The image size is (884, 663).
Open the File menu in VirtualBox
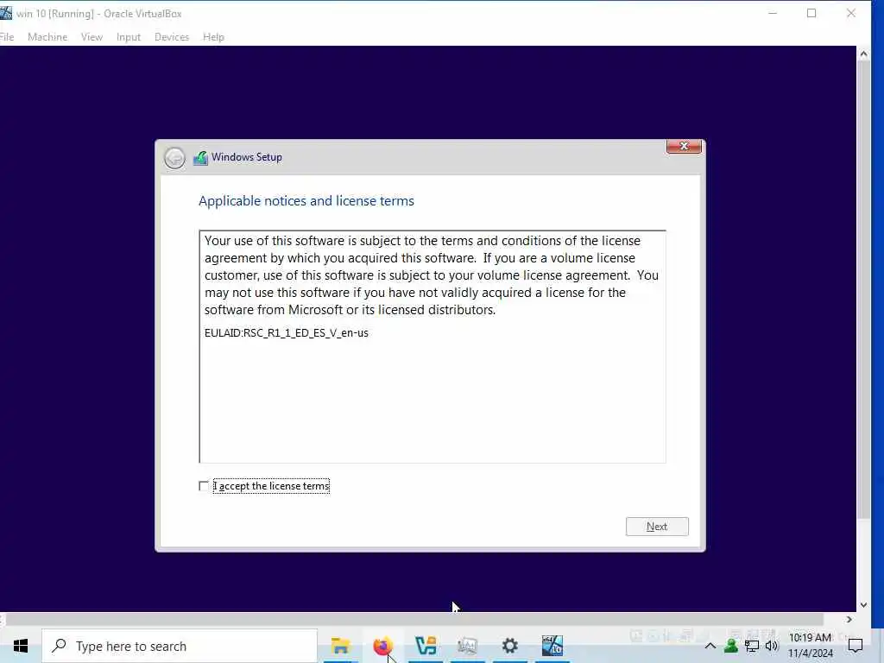[7, 36]
